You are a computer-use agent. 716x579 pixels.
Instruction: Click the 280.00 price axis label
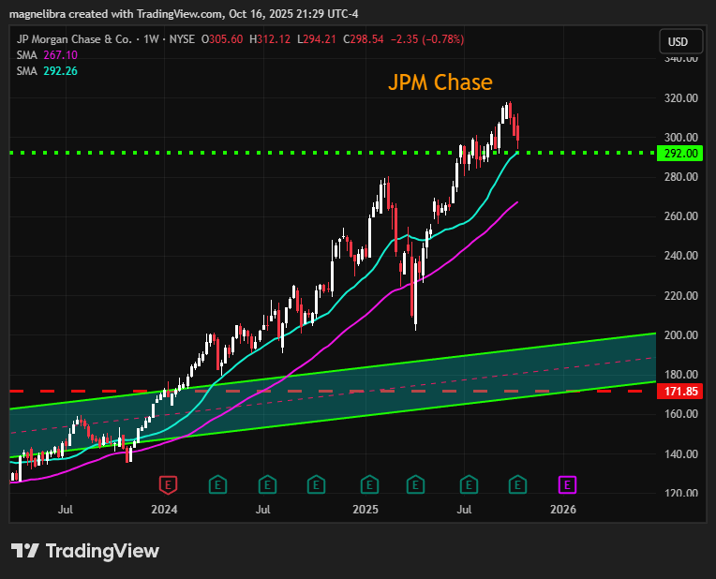pyautogui.click(x=680, y=177)
